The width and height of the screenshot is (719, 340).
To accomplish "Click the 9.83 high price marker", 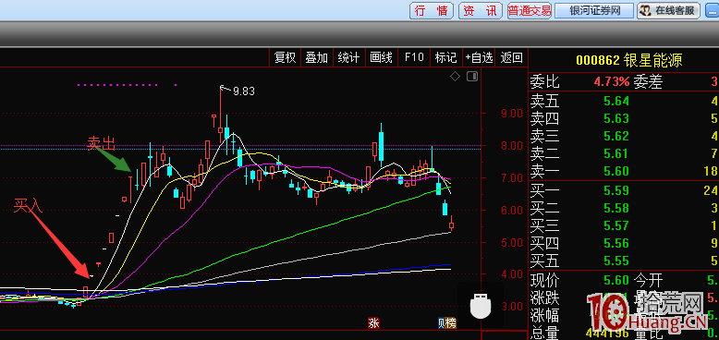I will pos(243,91).
